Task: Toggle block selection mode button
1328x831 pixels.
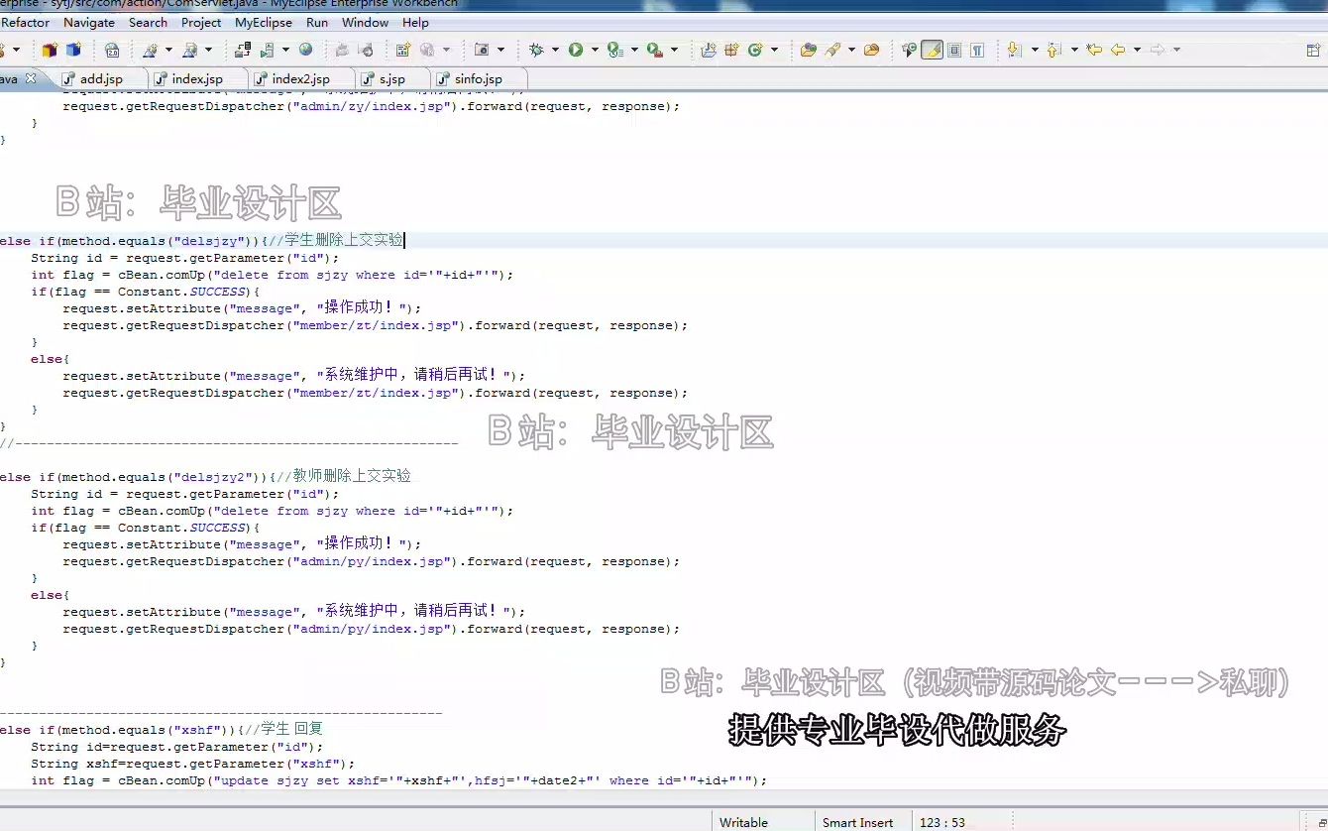Action: coord(954,50)
